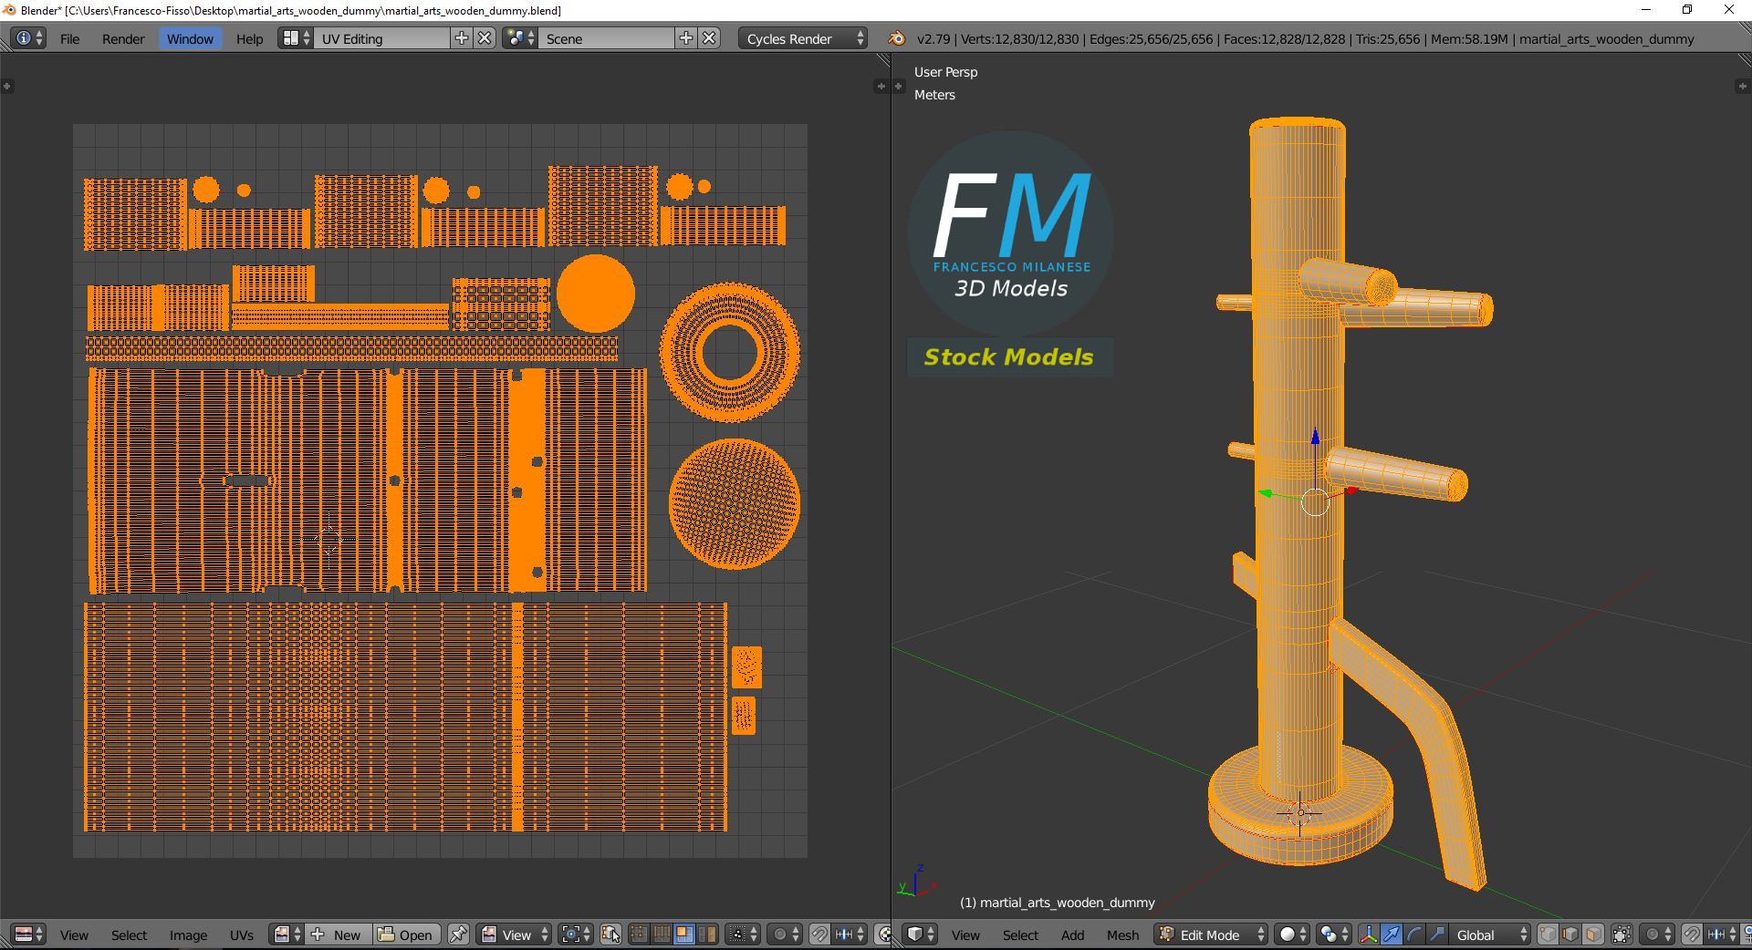Open the 3D viewport View menu
Screen dimensions: 1752x950
coord(965,935)
